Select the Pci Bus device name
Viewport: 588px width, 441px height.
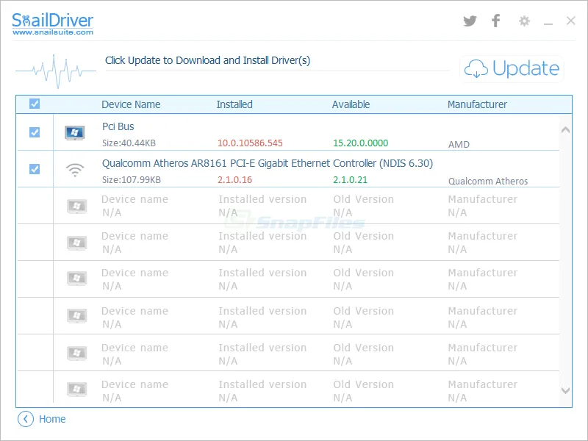coord(118,126)
